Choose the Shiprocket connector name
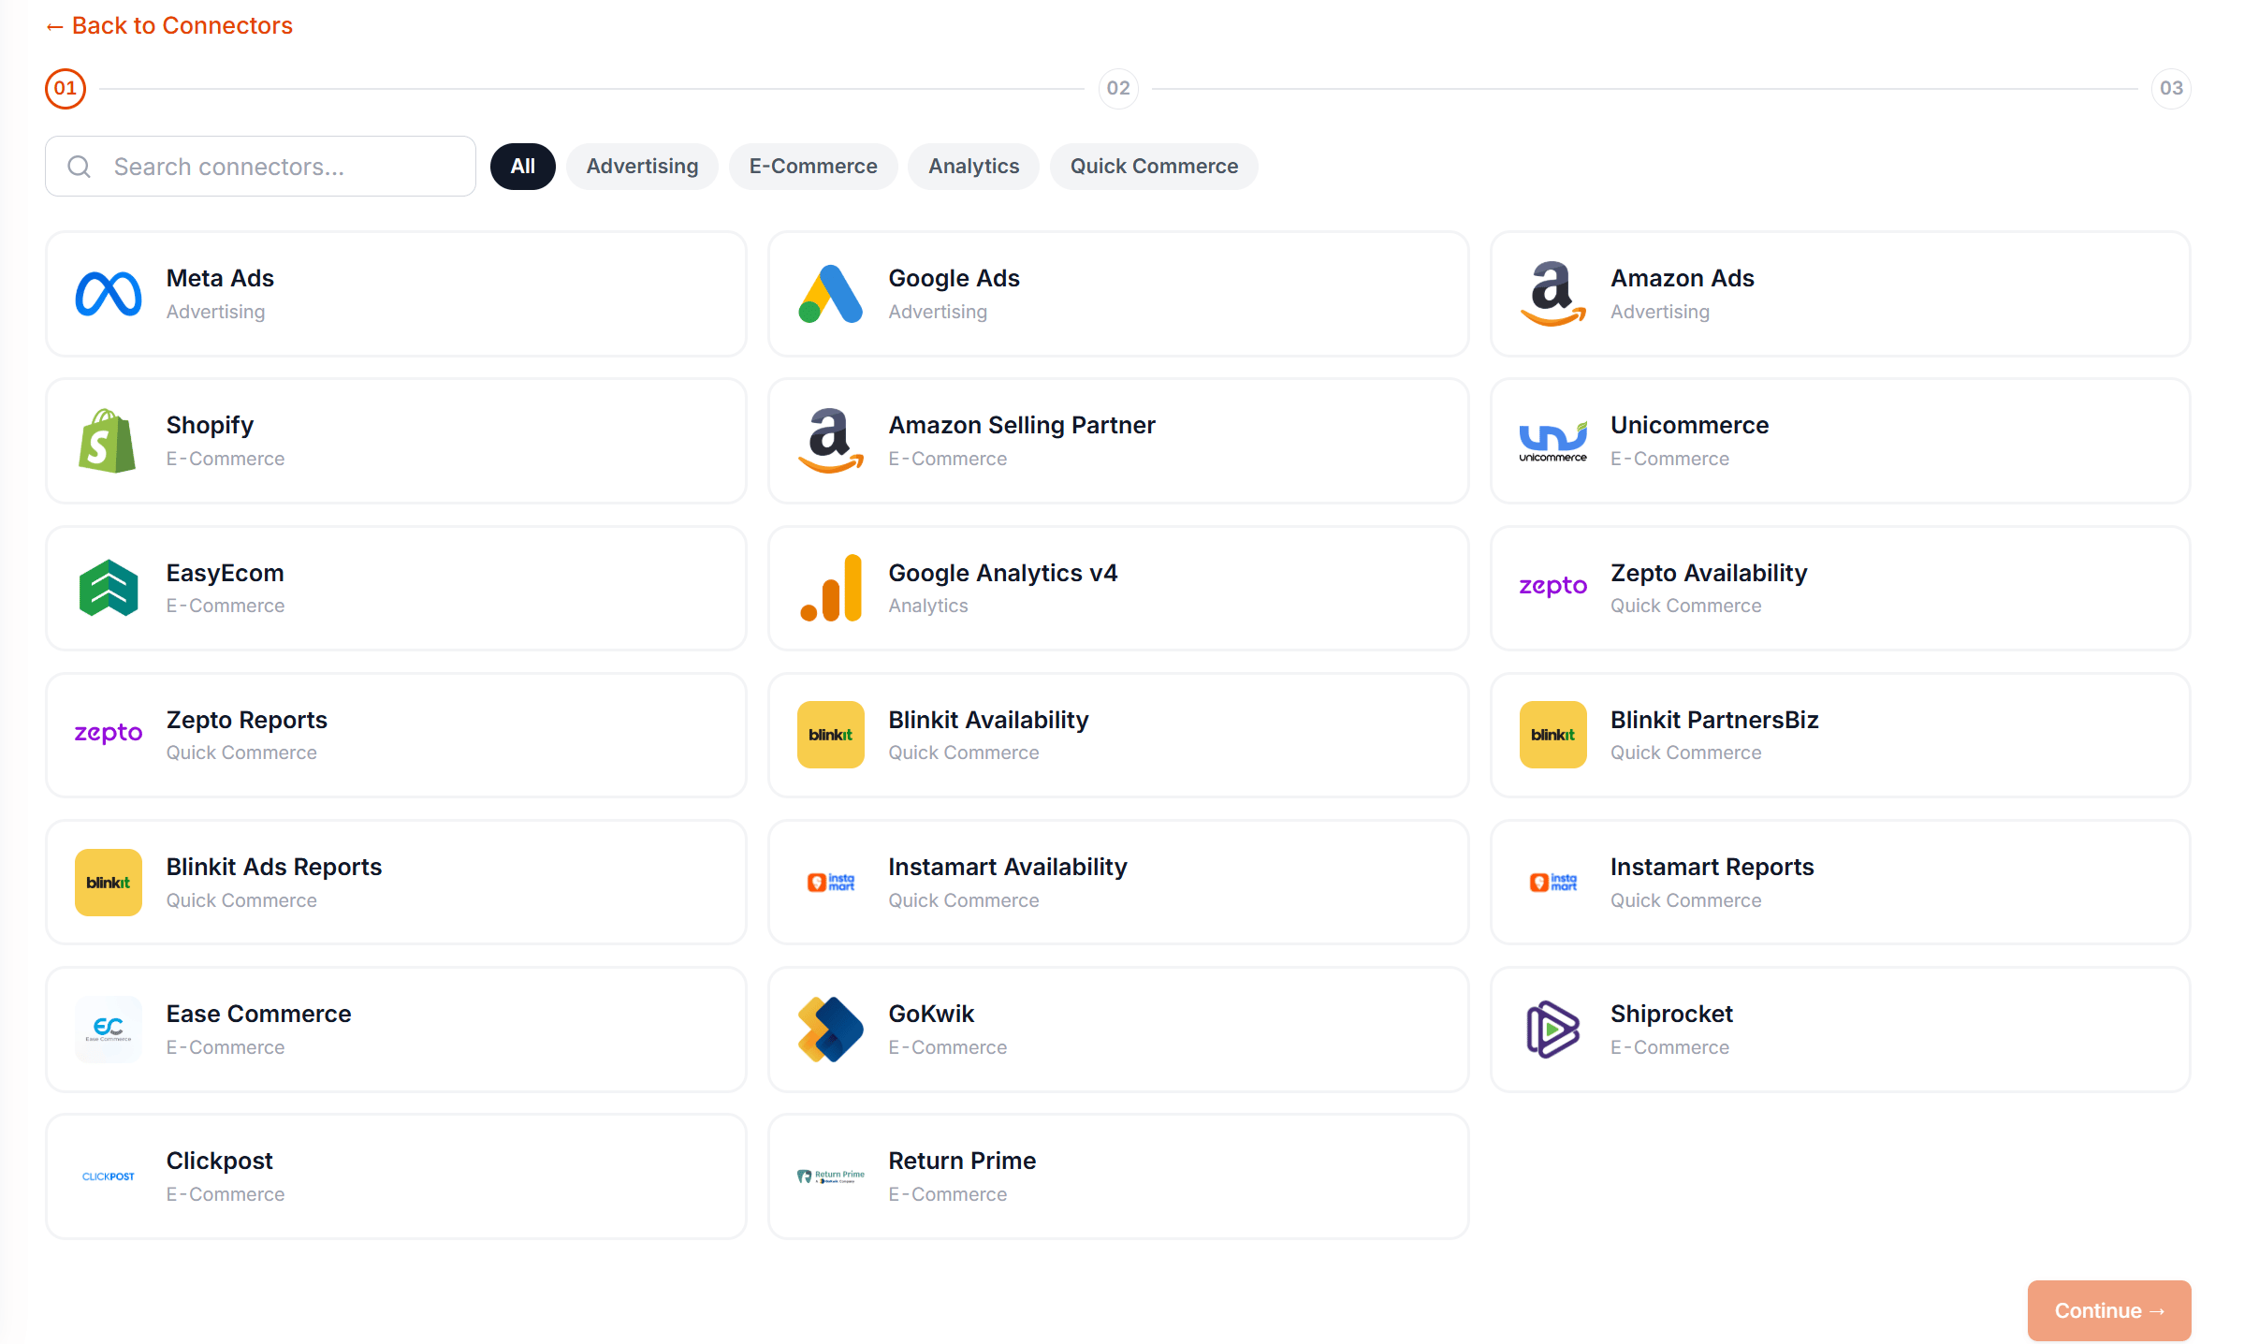The width and height of the screenshot is (2244, 1344). click(x=1672, y=1014)
